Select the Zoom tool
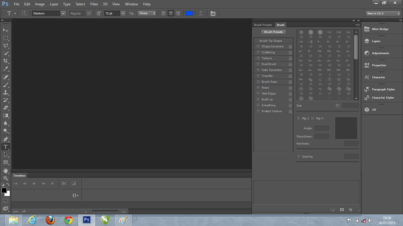Viewport: 403px width, 226px height. (6, 178)
